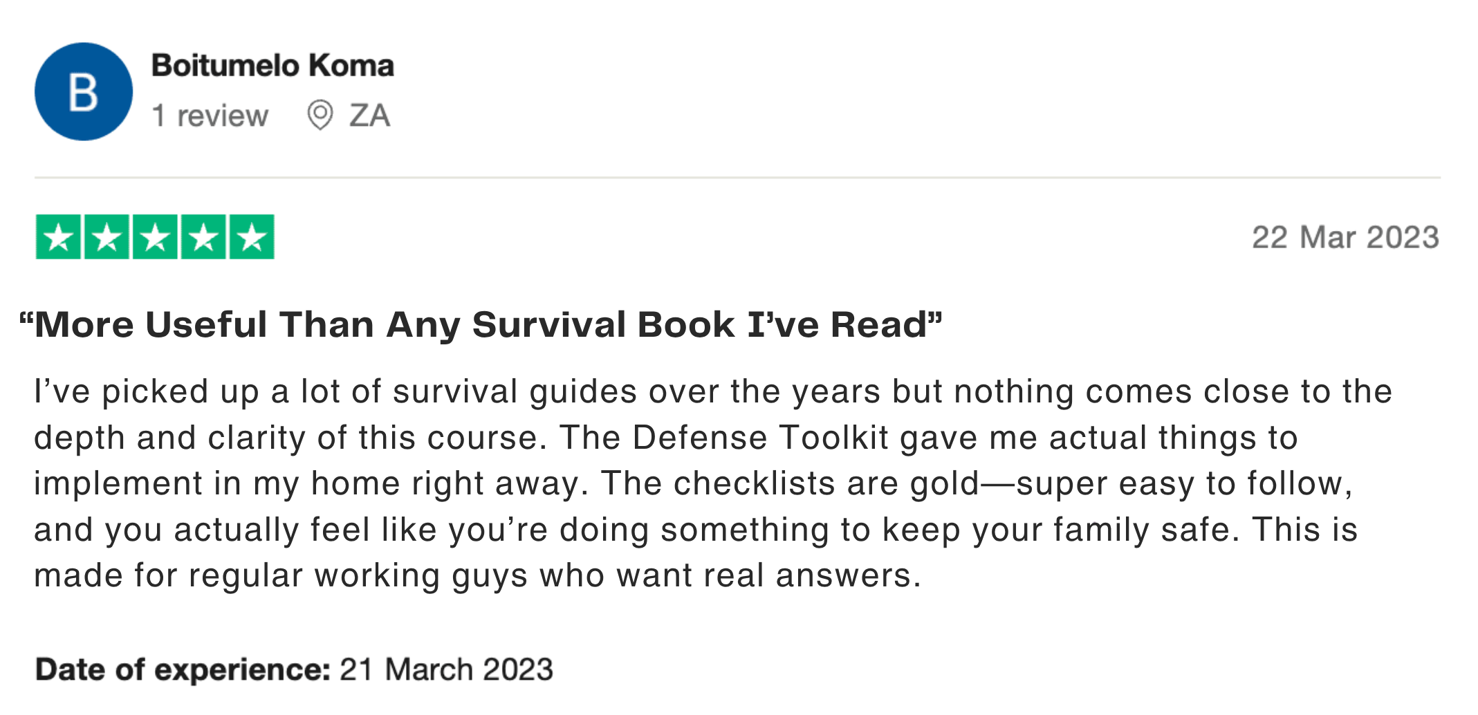Select the fifth green rating star

252,237
